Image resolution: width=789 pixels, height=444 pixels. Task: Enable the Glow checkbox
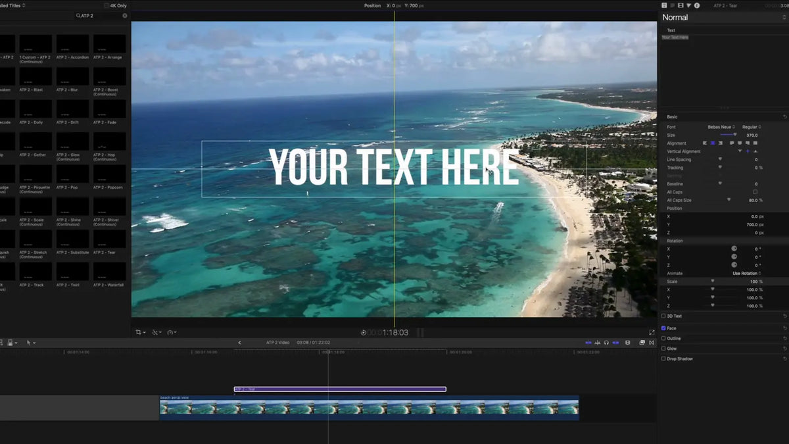click(663, 349)
